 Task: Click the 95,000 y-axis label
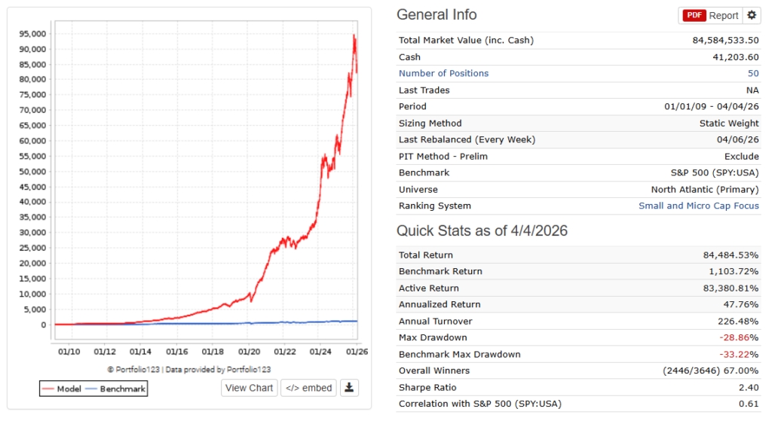coord(32,34)
